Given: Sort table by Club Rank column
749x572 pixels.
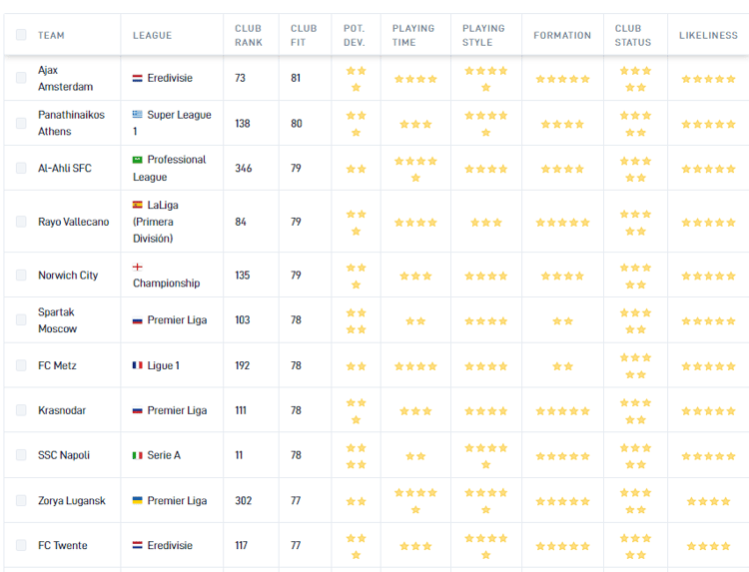Looking at the screenshot, I should point(249,35).
